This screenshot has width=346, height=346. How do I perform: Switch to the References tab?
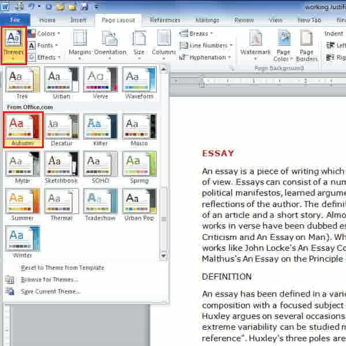coord(165,20)
